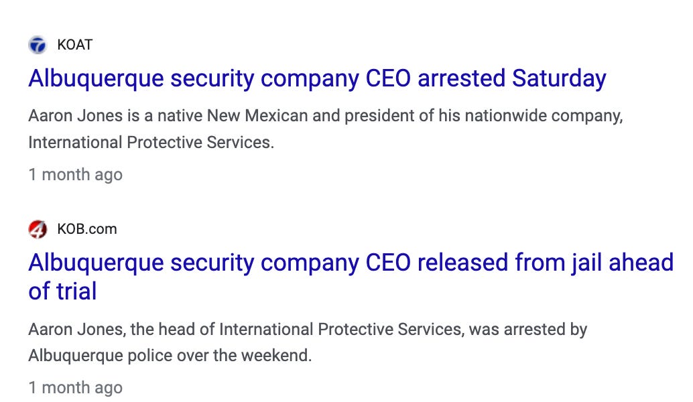Click the KOB.com source name label

pyautogui.click(x=86, y=228)
